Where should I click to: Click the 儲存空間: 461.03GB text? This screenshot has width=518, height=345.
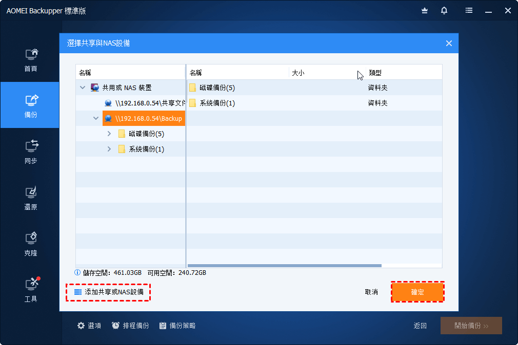point(112,273)
